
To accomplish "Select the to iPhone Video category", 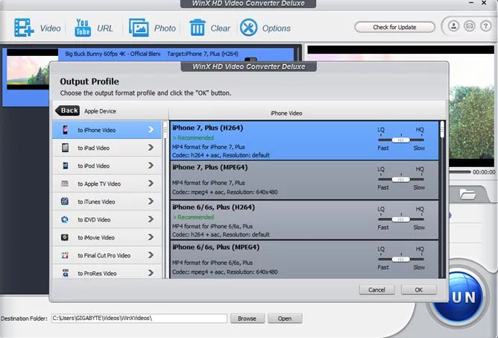I will [107, 130].
